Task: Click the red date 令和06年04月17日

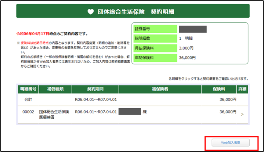Action: click(x=33, y=34)
